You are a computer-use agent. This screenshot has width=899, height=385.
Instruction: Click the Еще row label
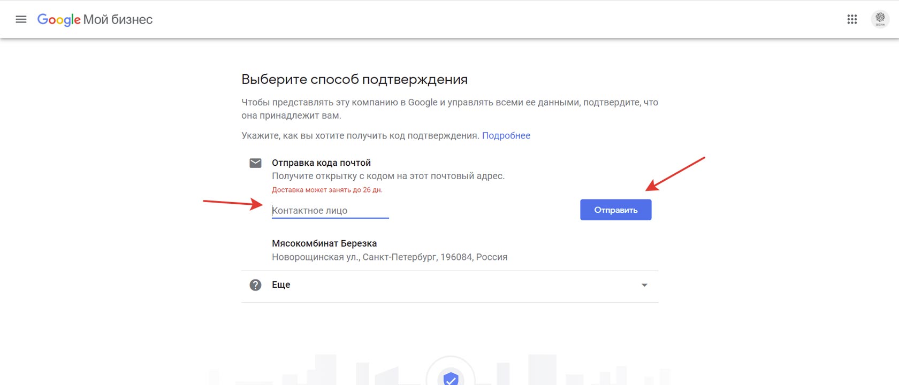(x=281, y=285)
